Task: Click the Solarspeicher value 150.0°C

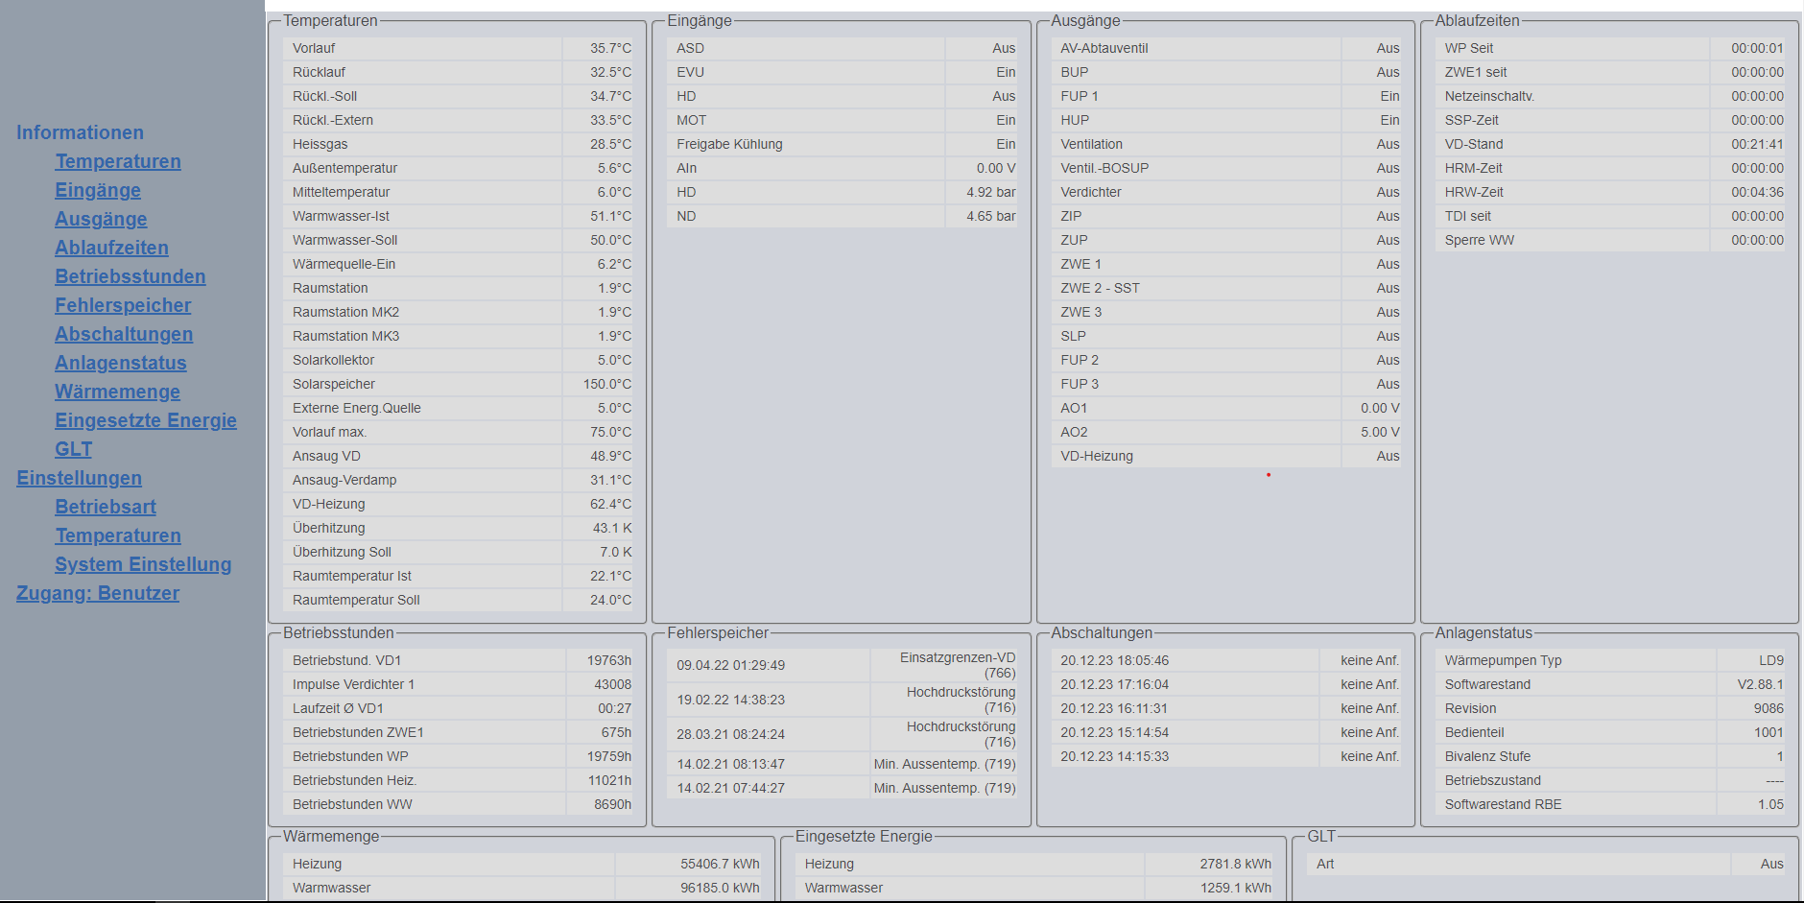Action: (607, 384)
